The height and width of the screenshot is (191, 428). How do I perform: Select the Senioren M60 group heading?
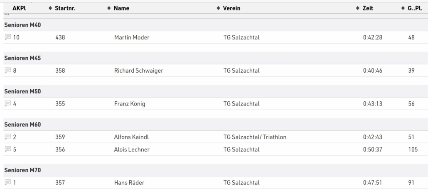(x=23, y=125)
